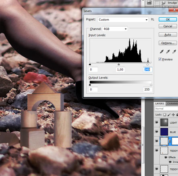The height and width of the screenshot is (176, 178).
Task: Toggle the Inner effect eye icon
Action: point(170,162)
